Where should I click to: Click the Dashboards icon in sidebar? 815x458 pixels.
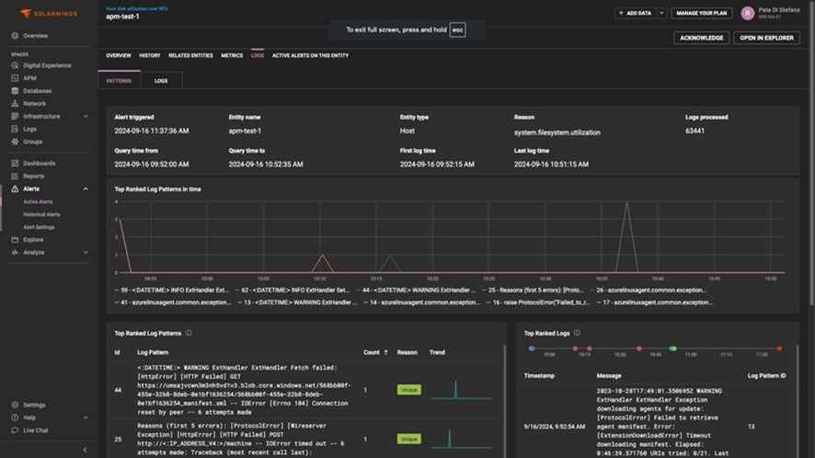pos(16,164)
